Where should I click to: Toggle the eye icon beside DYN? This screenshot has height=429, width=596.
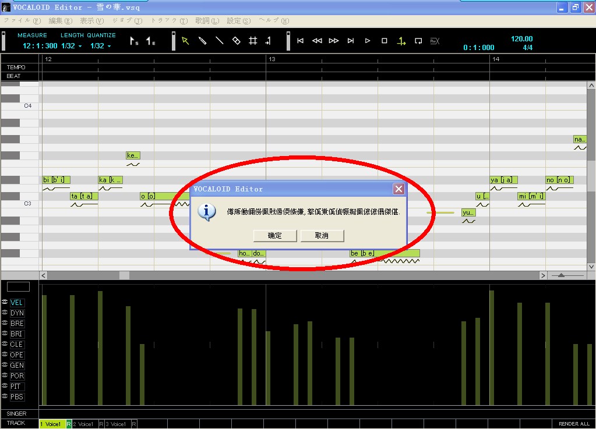click(x=5, y=313)
